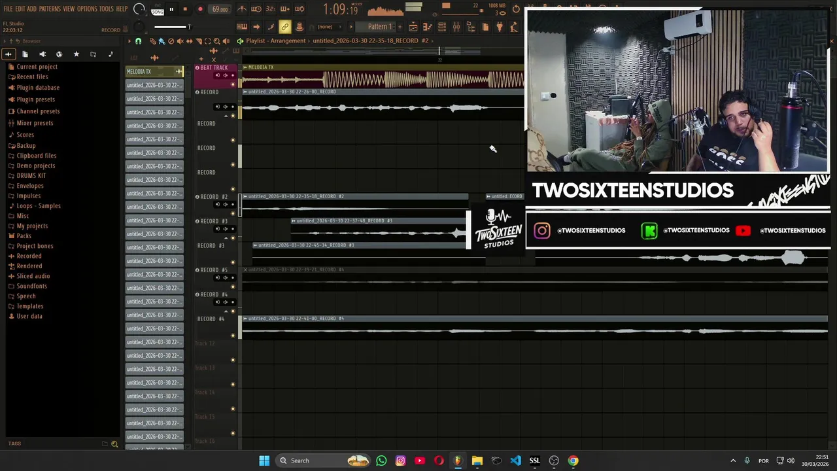Select the Playlist slice tool

pos(199,41)
